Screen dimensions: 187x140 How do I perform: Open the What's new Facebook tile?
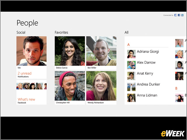click(x=32, y=92)
